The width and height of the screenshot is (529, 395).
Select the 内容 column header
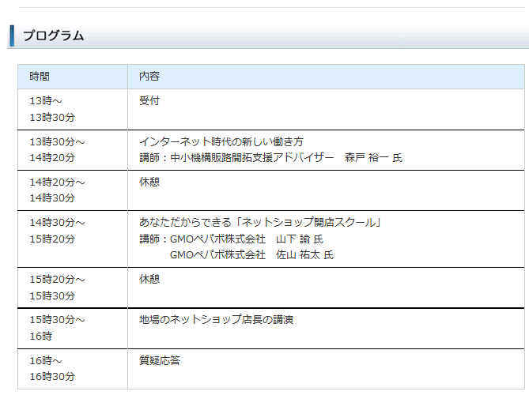326,77
